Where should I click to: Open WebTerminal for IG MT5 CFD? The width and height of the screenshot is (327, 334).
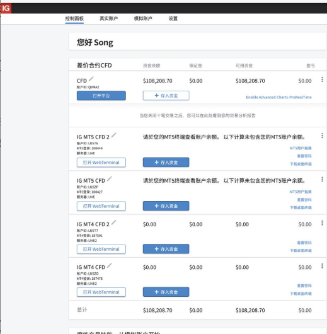click(x=101, y=206)
